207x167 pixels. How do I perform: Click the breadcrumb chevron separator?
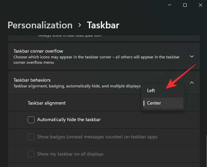coord(79,25)
